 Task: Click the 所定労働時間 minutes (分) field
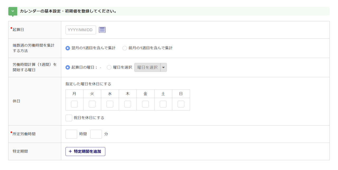[x=96, y=134]
